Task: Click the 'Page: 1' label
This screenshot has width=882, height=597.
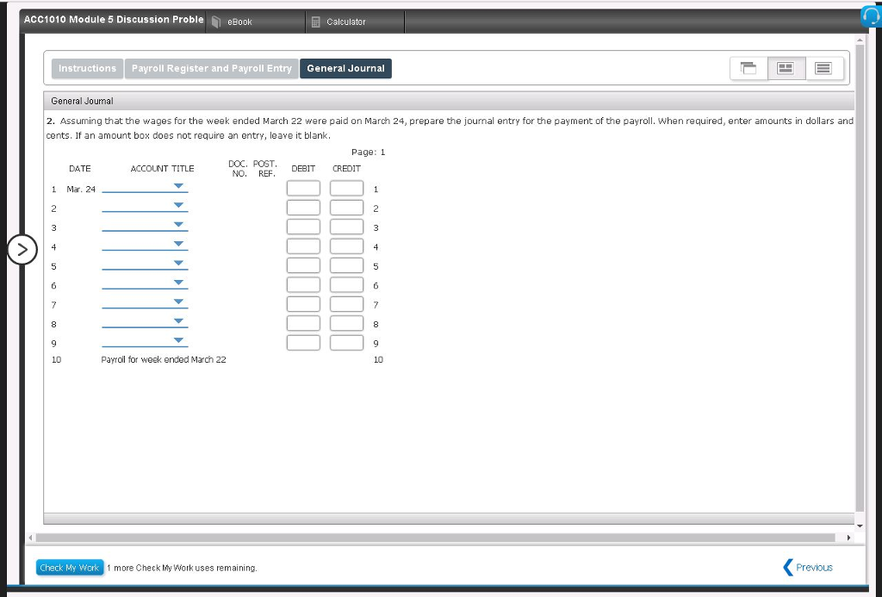Action: coord(369,152)
